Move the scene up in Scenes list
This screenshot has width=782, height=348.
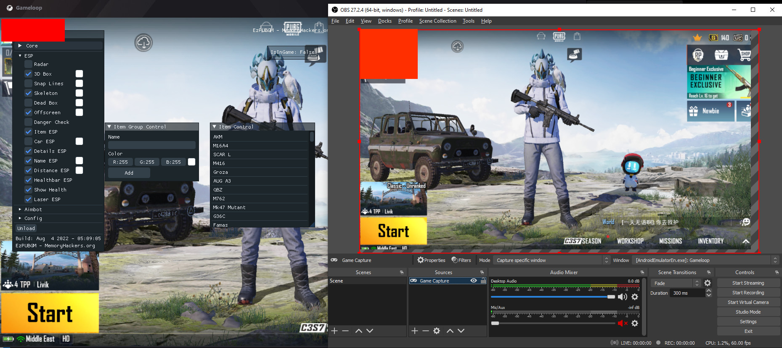point(359,331)
